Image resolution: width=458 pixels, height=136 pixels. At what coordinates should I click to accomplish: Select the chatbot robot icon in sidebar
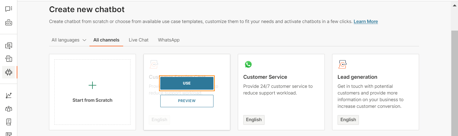(x=9, y=72)
